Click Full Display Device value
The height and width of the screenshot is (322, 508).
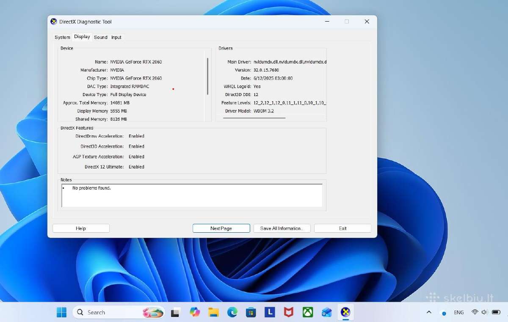coord(128,94)
